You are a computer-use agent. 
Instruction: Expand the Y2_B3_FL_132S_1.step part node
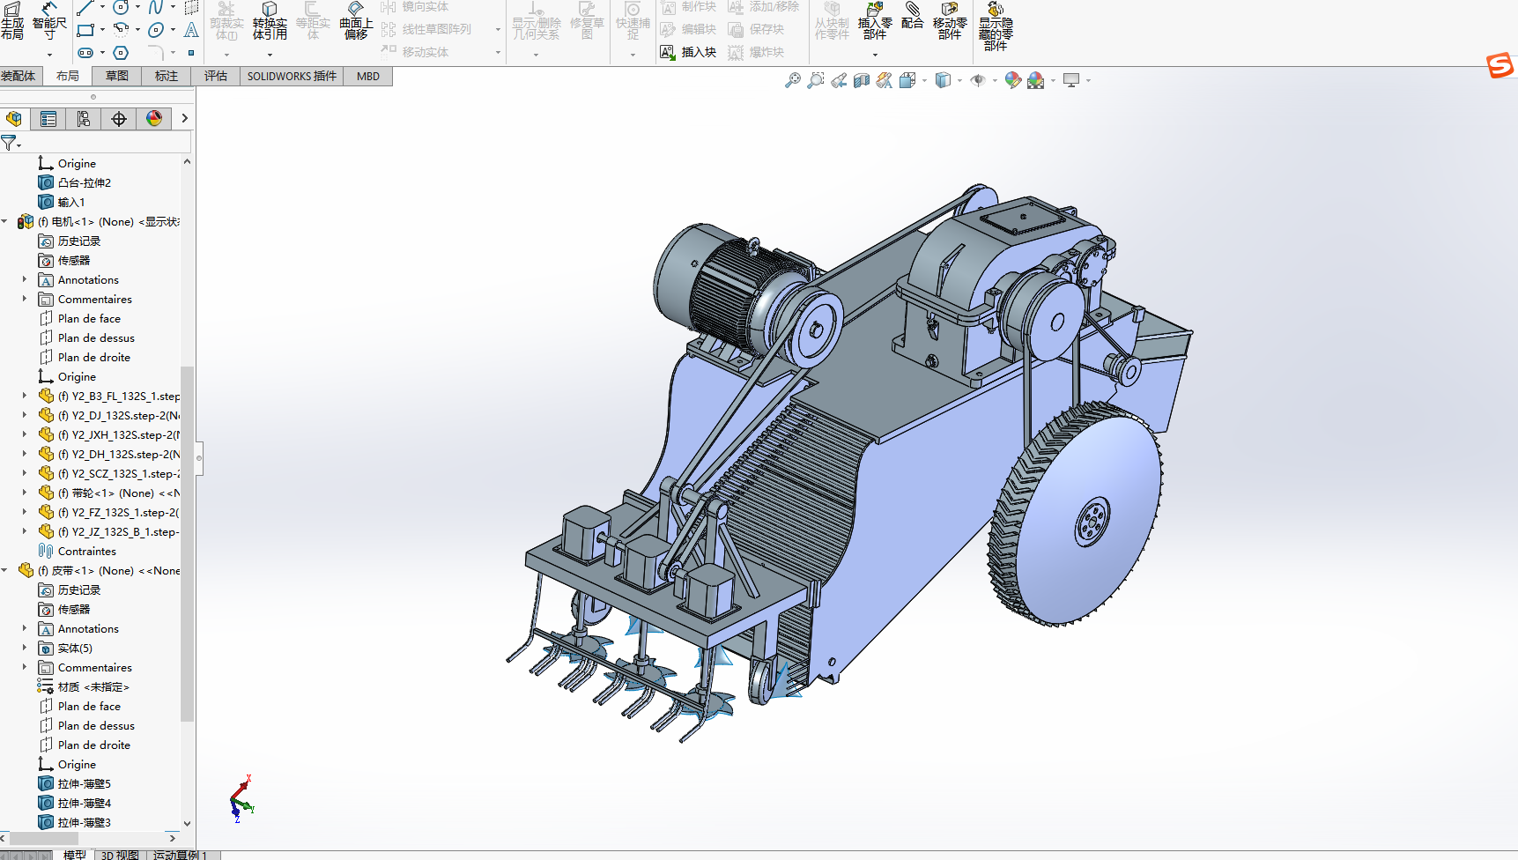coord(25,397)
